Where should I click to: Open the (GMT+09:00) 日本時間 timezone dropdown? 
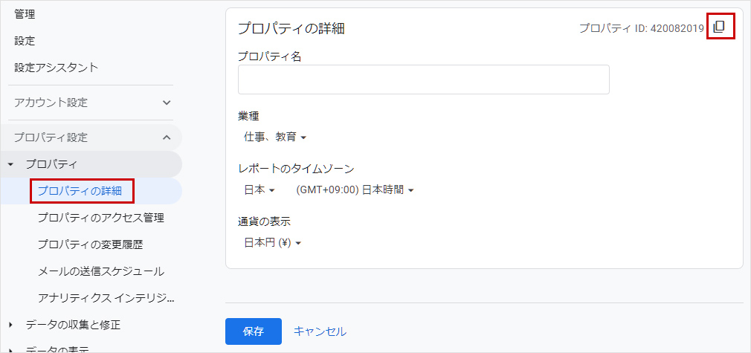coord(354,190)
